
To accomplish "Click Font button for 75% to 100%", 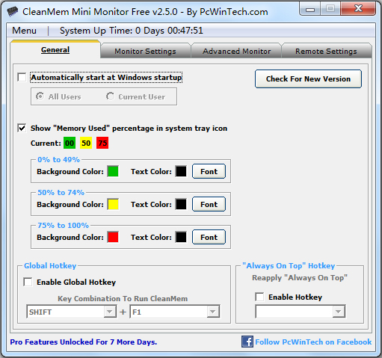I will (209, 237).
